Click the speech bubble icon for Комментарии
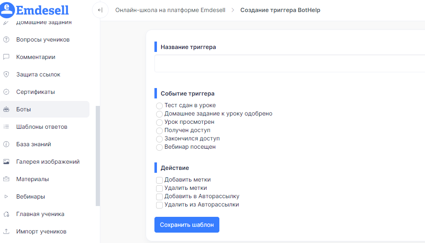 coord(6,57)
